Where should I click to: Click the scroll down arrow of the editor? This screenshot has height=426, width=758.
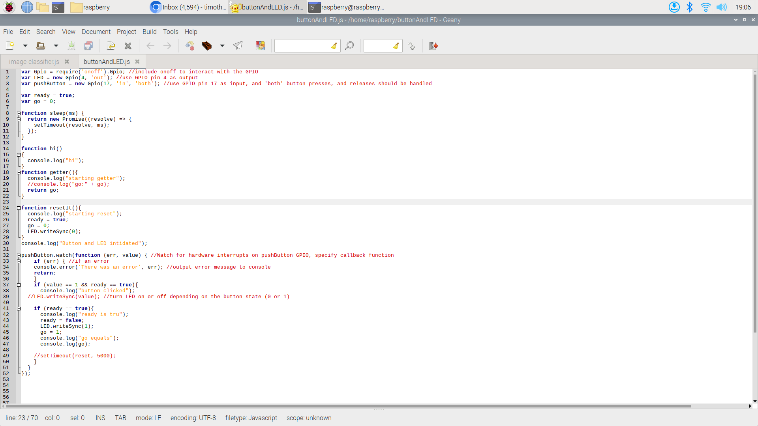[x=755, y=401]
